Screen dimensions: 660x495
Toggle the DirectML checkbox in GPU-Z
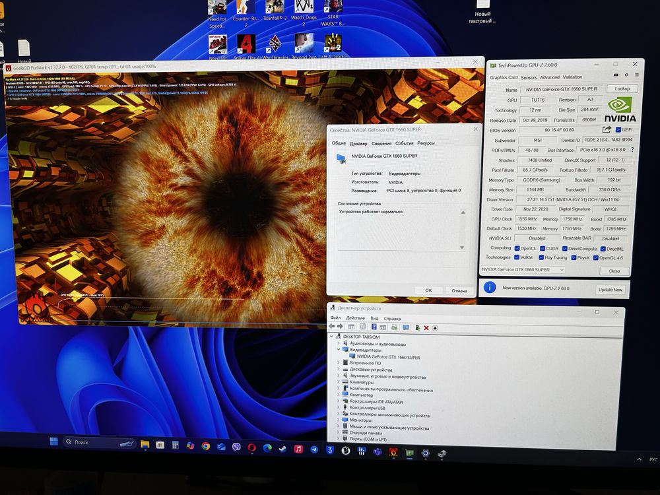tap(603, 249)
